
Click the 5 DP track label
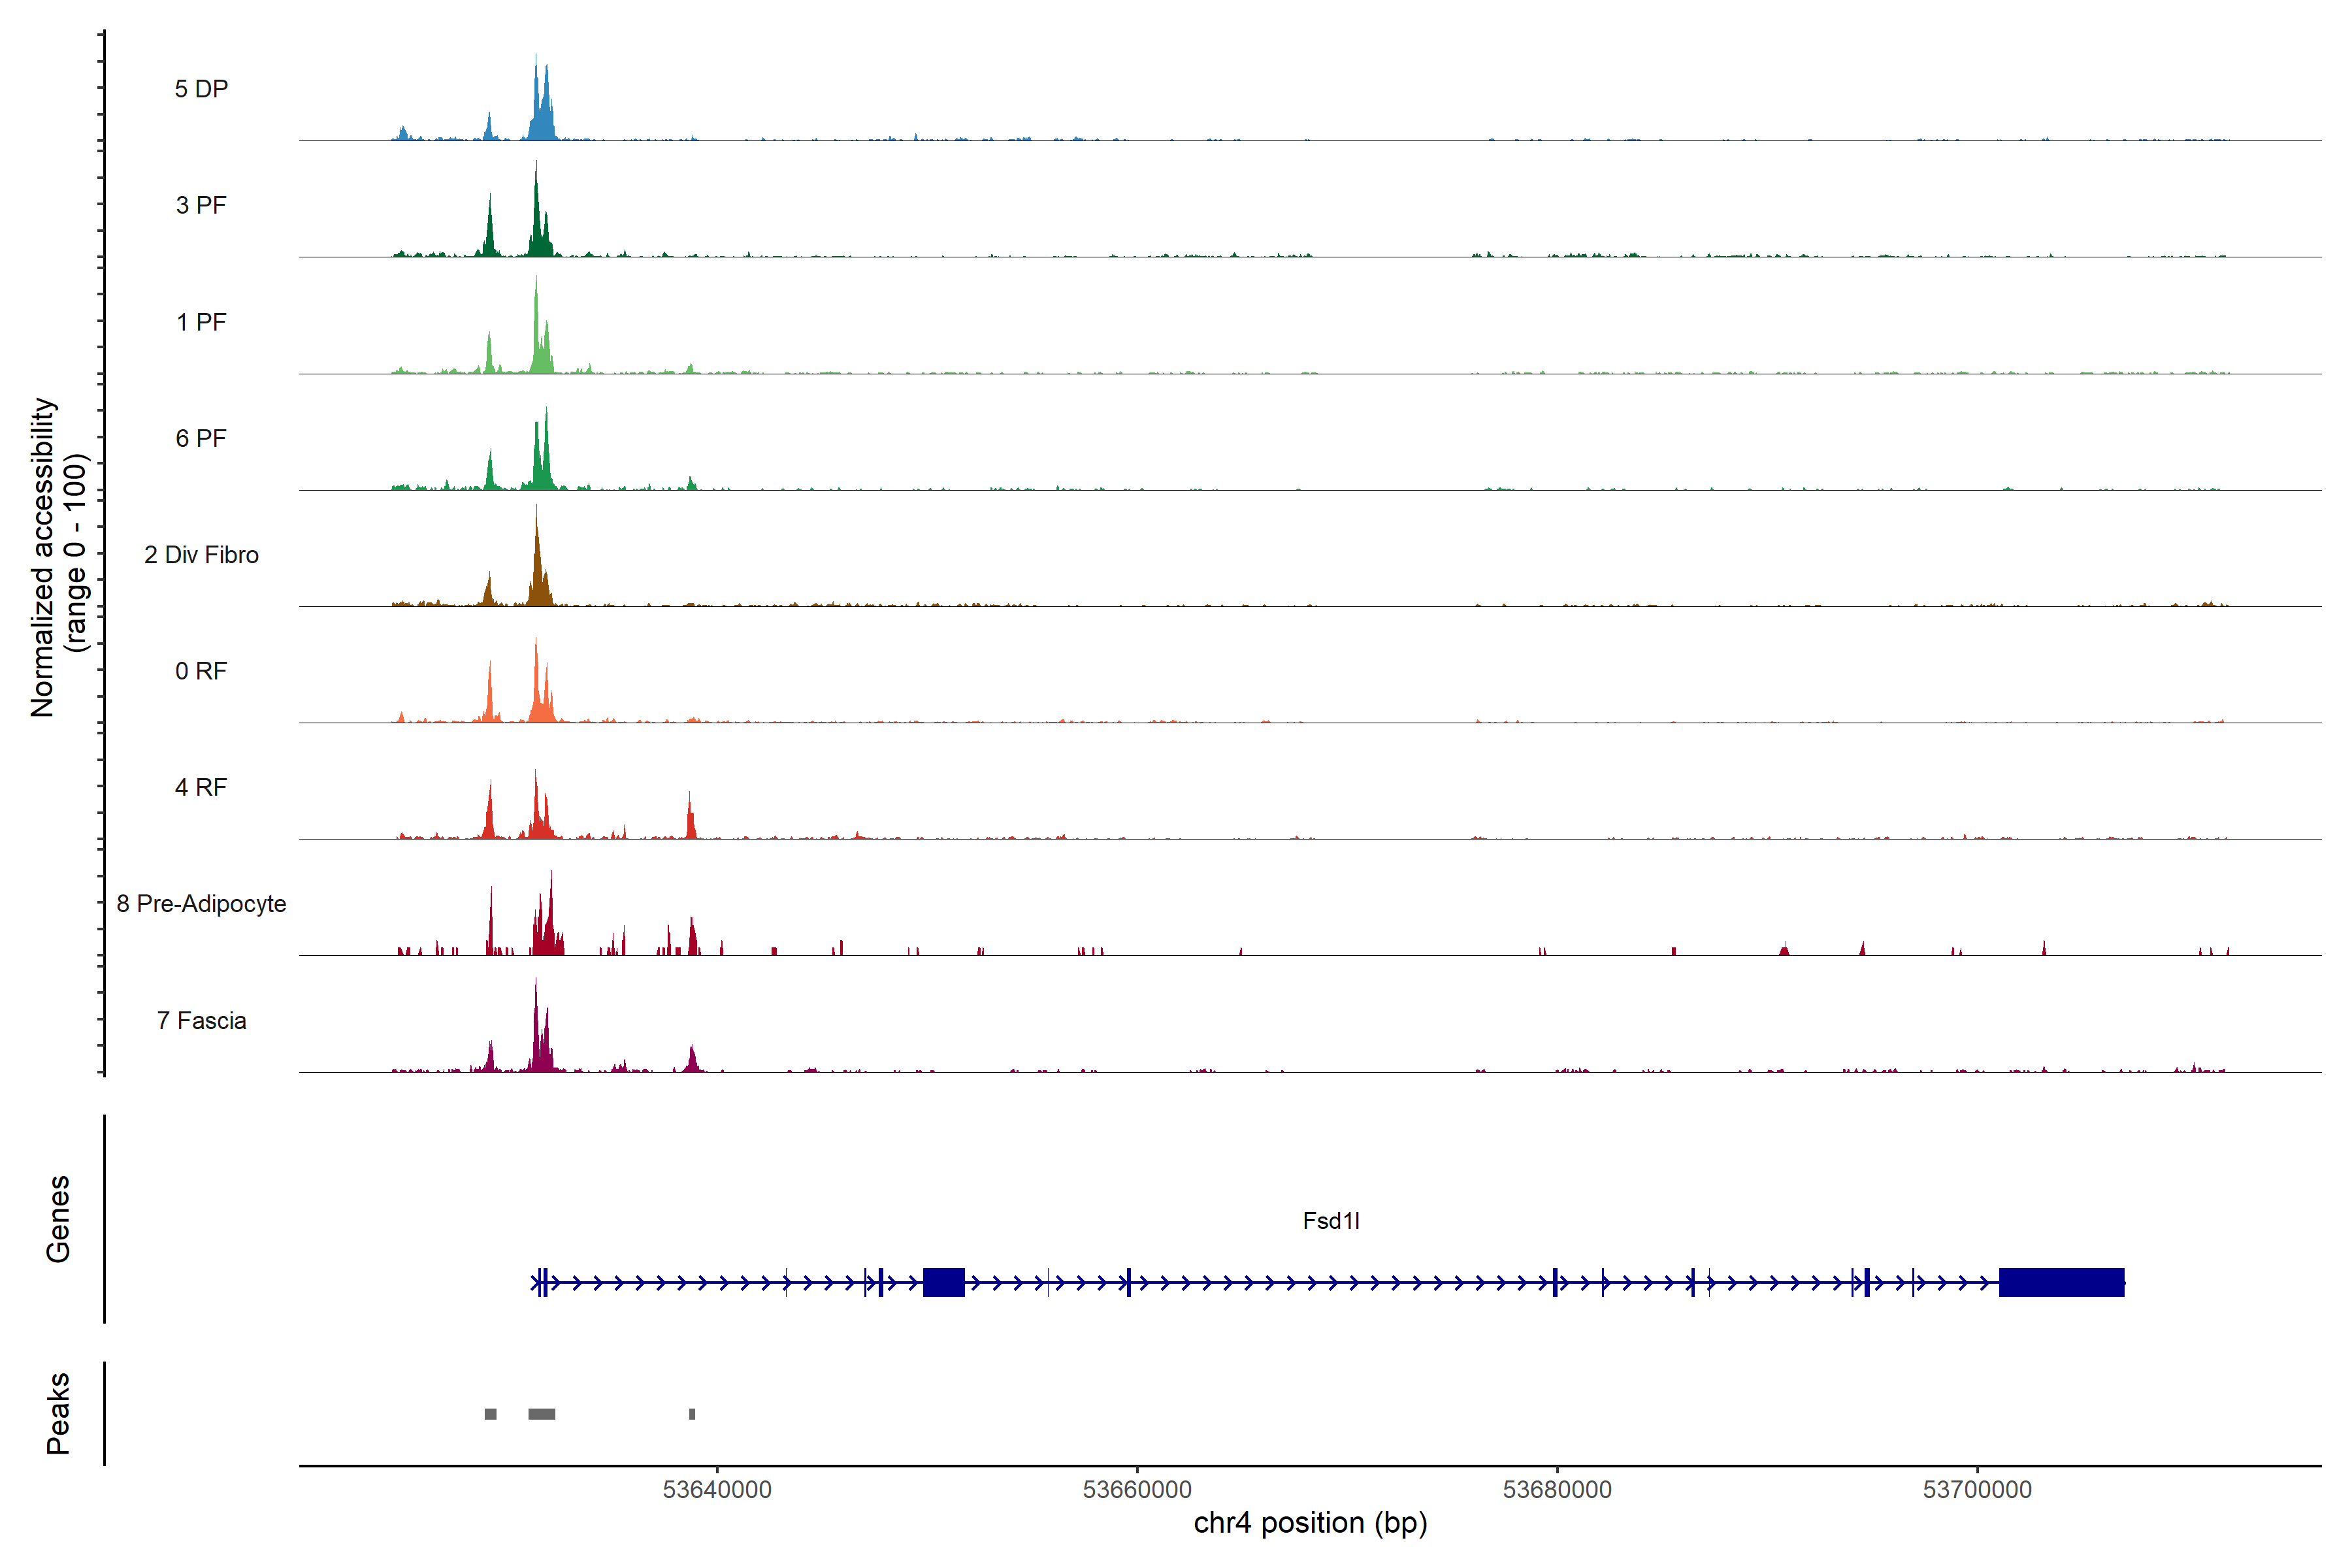[x=201, y=89]
